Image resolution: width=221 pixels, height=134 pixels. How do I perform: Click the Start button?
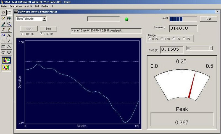(x=29, y=29)
